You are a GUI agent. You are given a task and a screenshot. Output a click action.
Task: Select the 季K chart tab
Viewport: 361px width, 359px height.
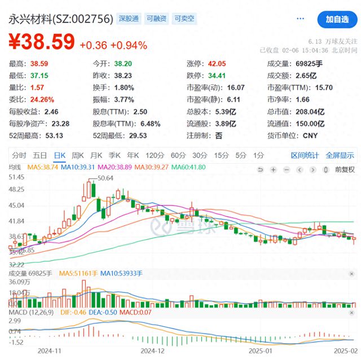click(x=115, y=156)
